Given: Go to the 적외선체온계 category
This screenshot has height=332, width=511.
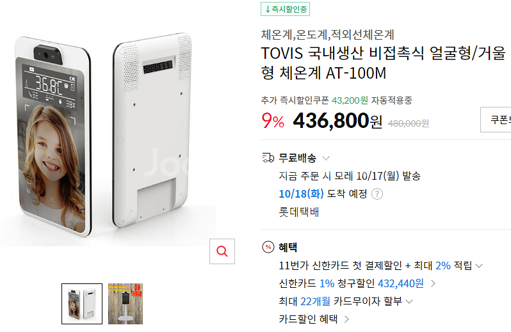Looking at the screenshot, I should [362, 35].
